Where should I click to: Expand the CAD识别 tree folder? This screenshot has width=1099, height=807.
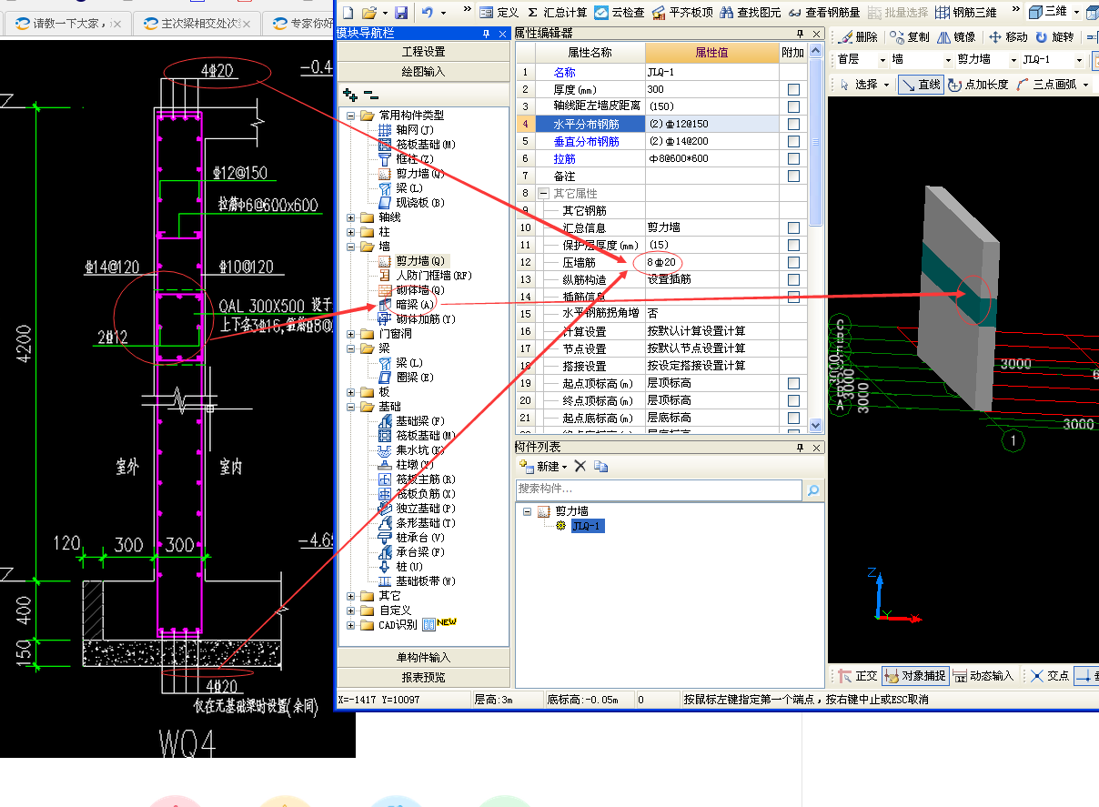tap(351, 625)
